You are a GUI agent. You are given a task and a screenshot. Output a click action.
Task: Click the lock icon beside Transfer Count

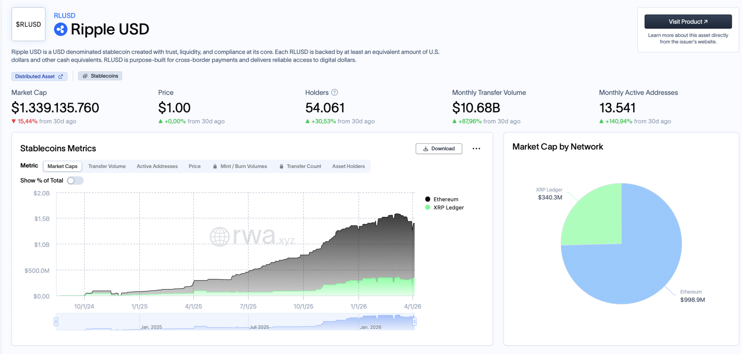pos(281,166)
